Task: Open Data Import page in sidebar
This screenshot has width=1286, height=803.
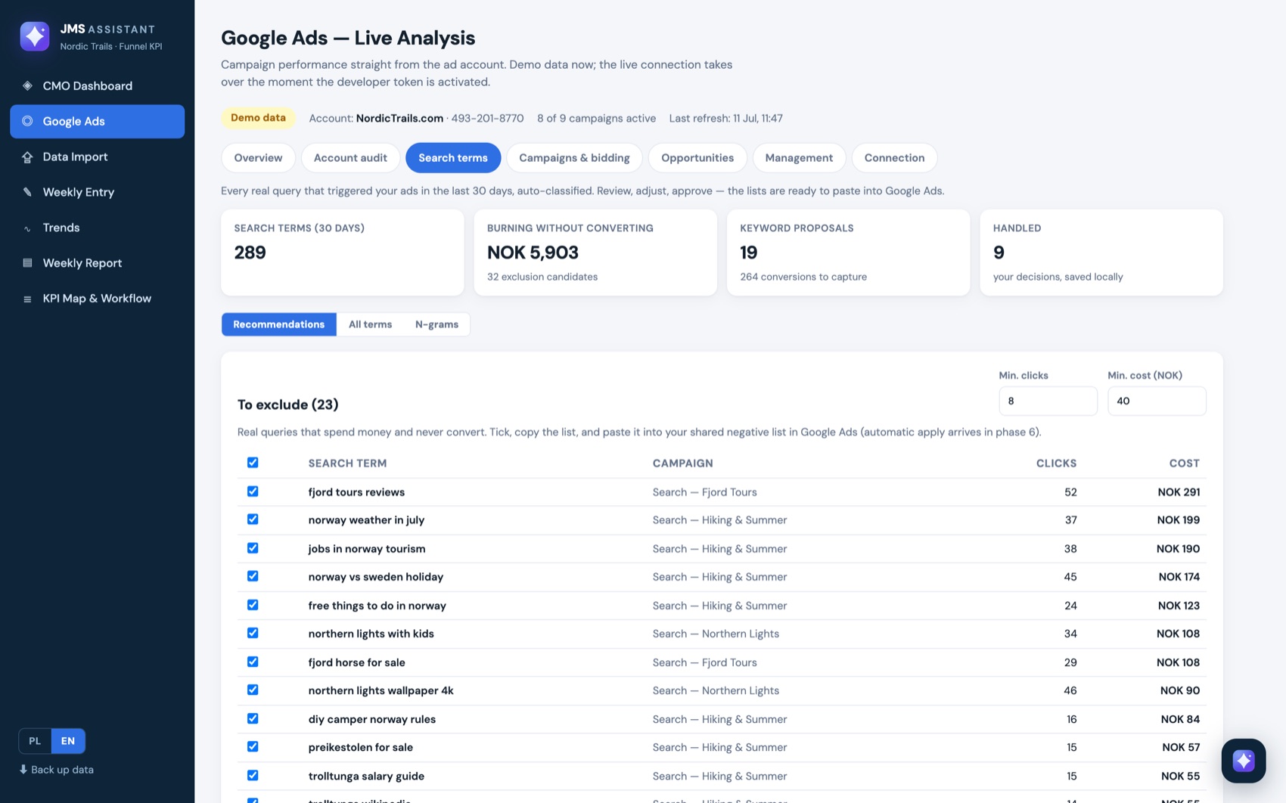Action: pyautogui.click(x=97, y=157)
